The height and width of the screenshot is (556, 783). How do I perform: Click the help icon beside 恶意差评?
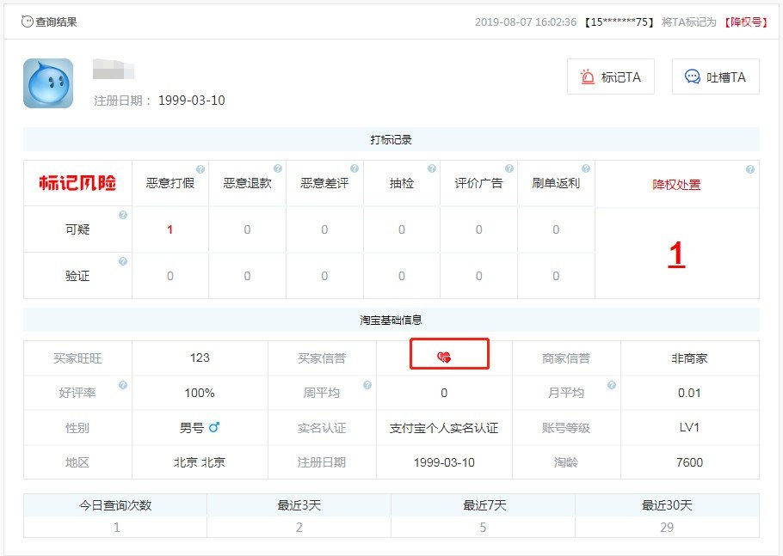coord(355,169)
